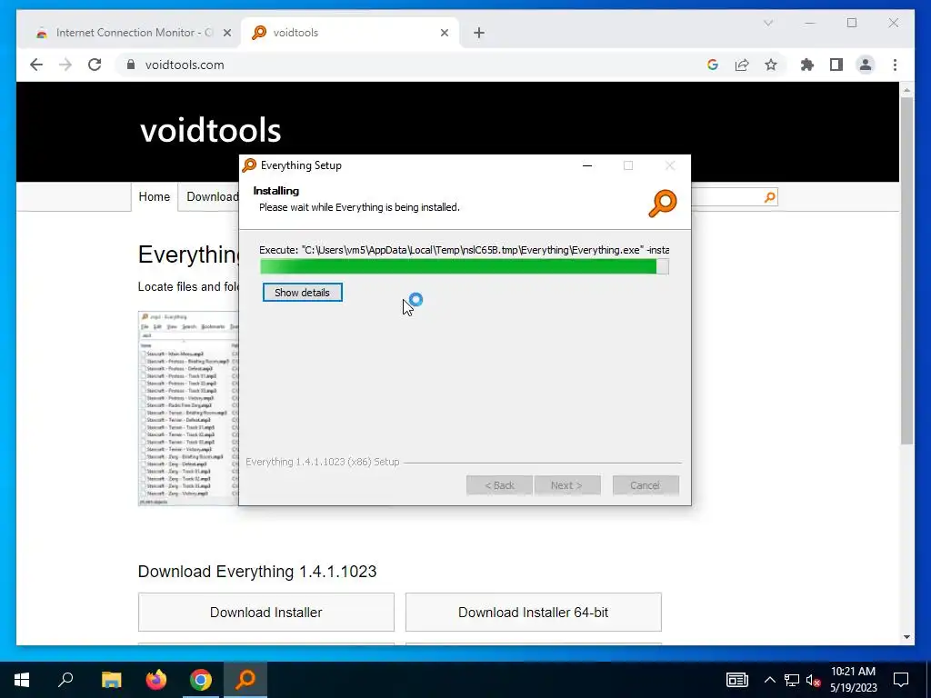
Task: Open news and interests taskbar icon
Action: point(736,680)
